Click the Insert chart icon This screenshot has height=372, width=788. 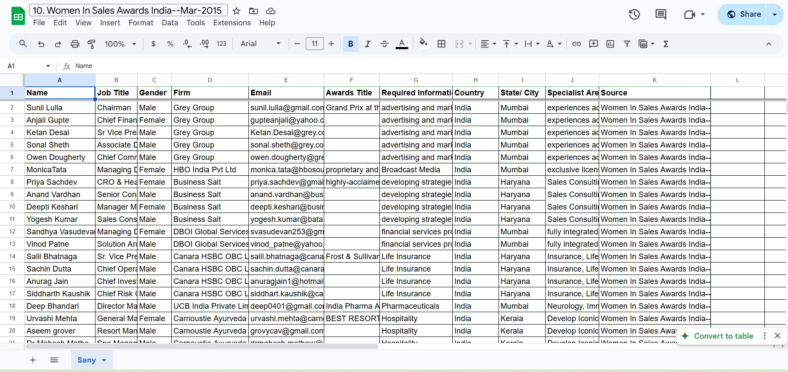click(610, 44)
